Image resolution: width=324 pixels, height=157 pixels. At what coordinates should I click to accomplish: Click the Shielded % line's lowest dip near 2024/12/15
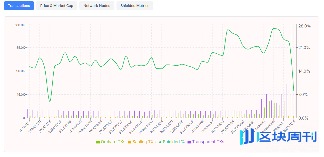pos(50,101)
